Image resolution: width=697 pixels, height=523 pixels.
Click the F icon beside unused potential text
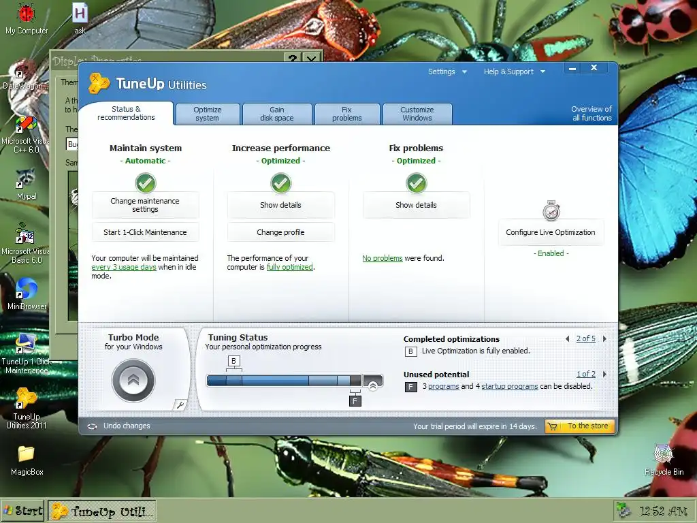click(410, 387)
